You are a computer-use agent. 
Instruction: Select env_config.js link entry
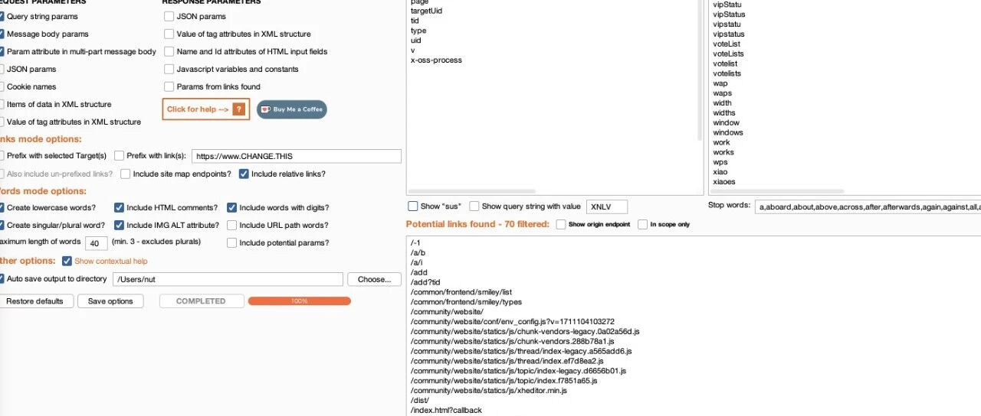(512, 322)
